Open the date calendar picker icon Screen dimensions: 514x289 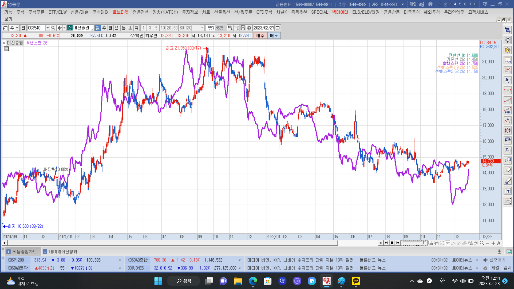(278, 28)
